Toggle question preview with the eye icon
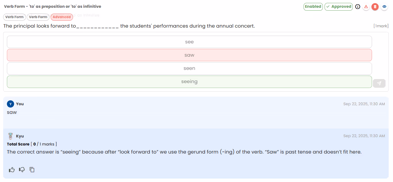This screenshot has height=182, width=393. point(384,7)
